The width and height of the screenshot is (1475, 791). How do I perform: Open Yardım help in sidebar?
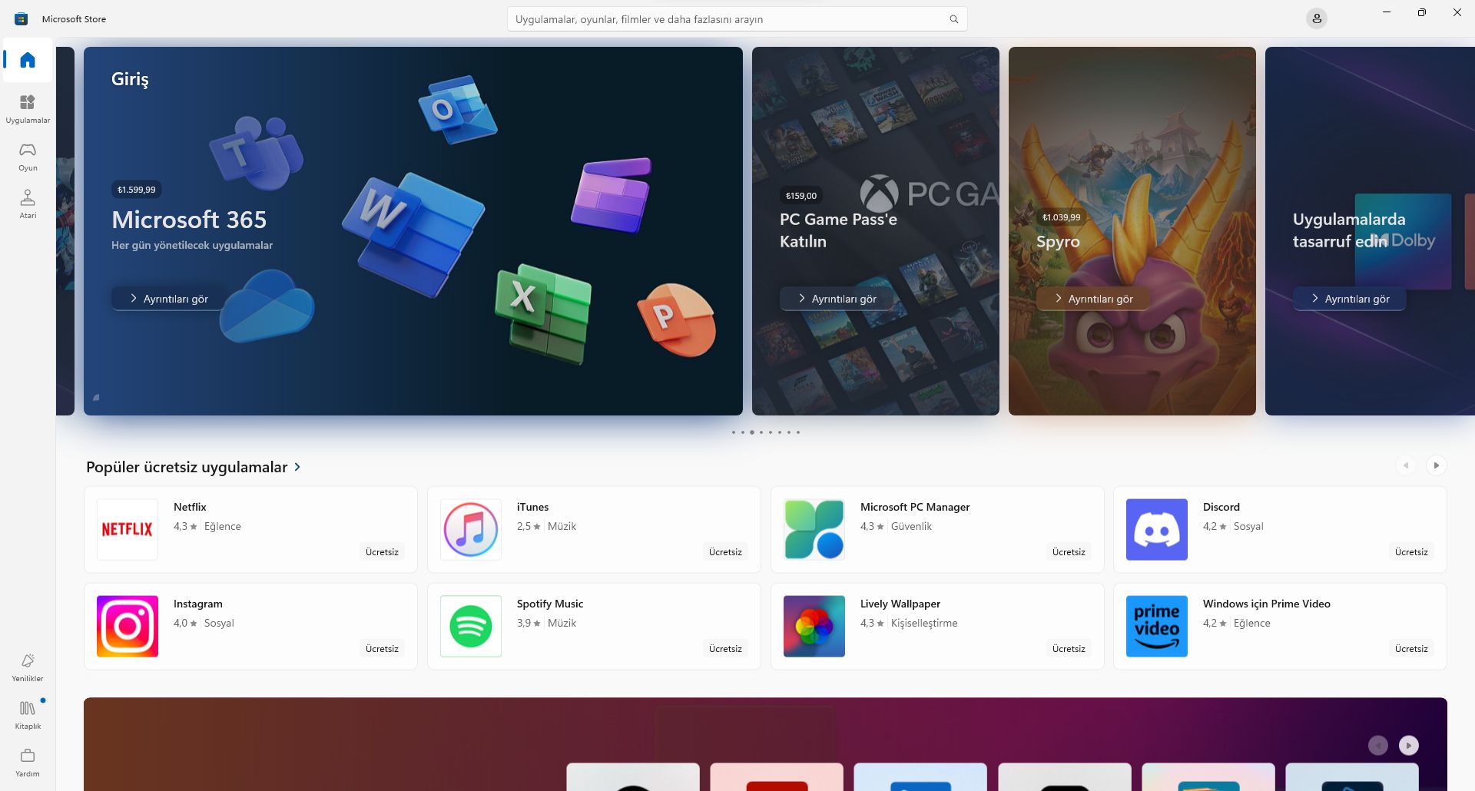[x=28, y=762]
